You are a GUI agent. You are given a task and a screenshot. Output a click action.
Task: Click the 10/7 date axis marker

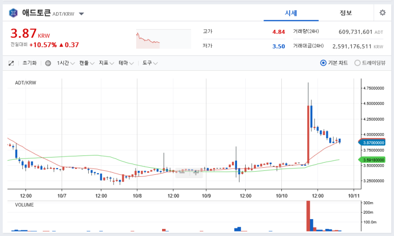coord(62,196)
